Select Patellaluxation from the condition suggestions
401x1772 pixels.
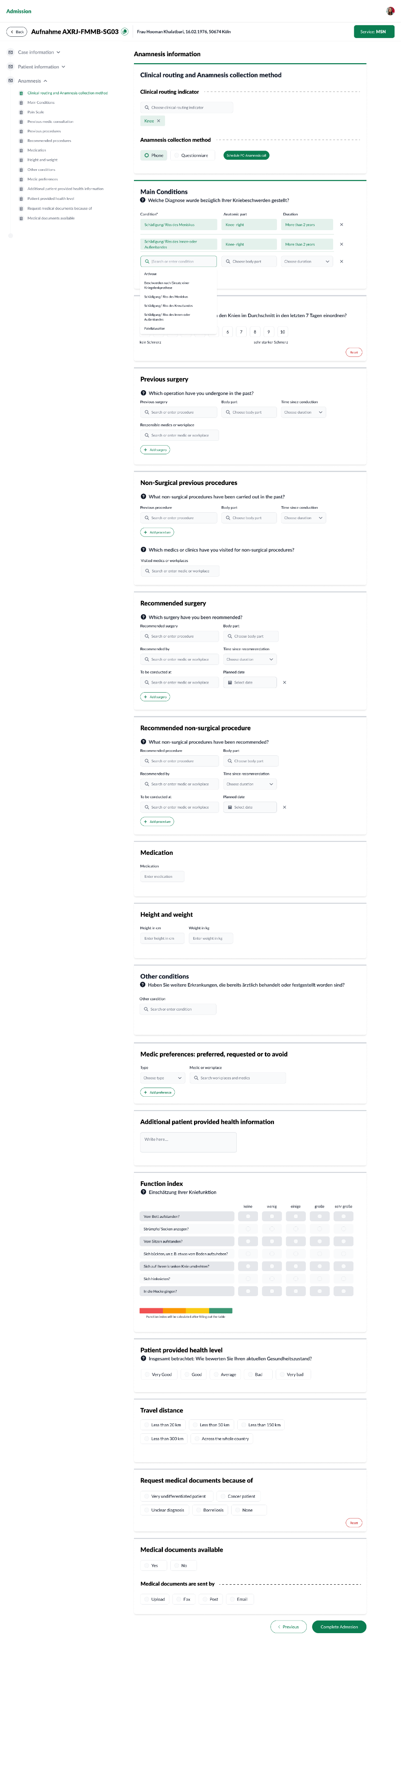[155, 328]
